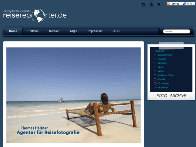Open the AGB menu item
196x147 pixels.
point(116,31)
